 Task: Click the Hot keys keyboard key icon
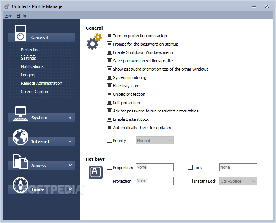(x=96, y=172)
